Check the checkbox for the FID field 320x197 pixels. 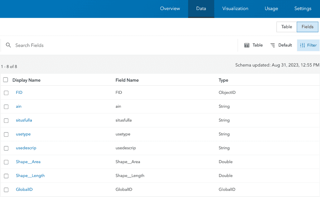point(5,92)
